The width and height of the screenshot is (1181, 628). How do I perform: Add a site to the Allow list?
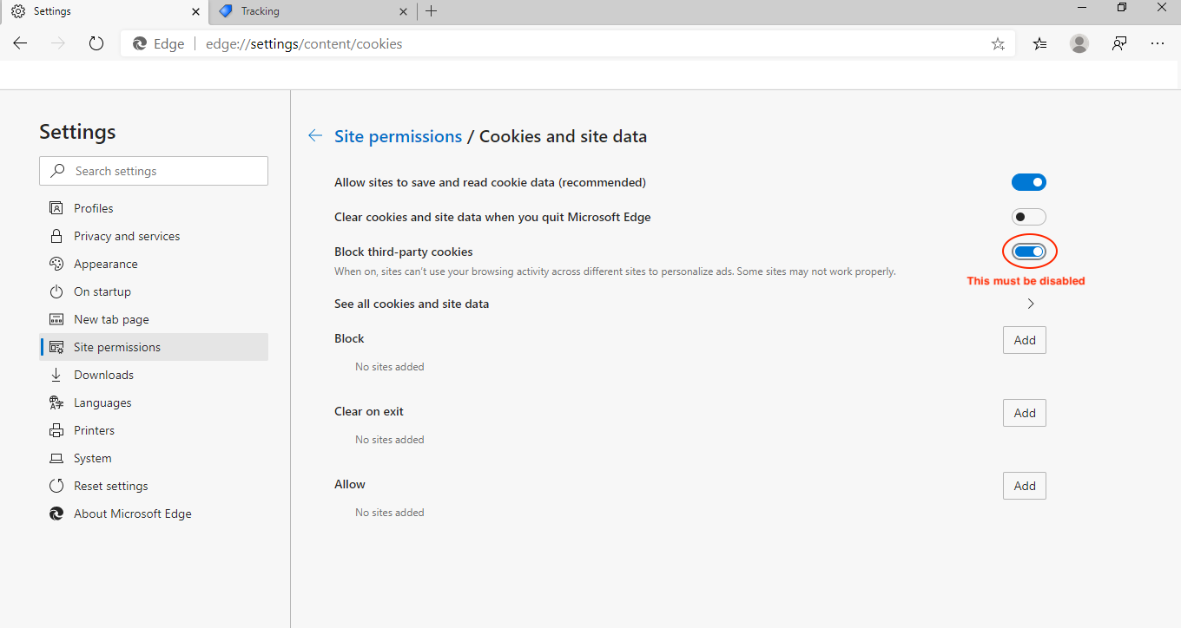1025,486
